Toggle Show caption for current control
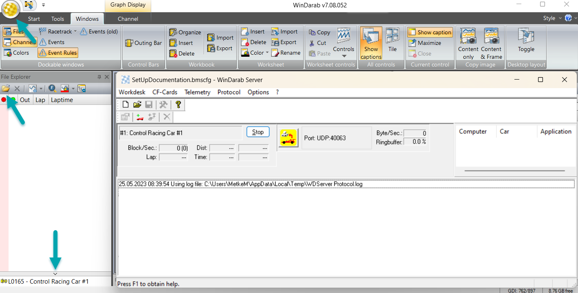This screenshot has width=578, height=293. point(430,32)
